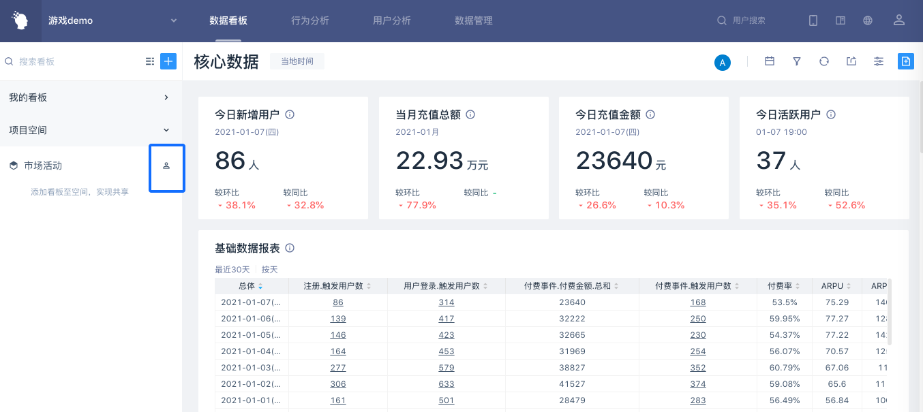Go to the 用户分析 tab

coord(392,20)
